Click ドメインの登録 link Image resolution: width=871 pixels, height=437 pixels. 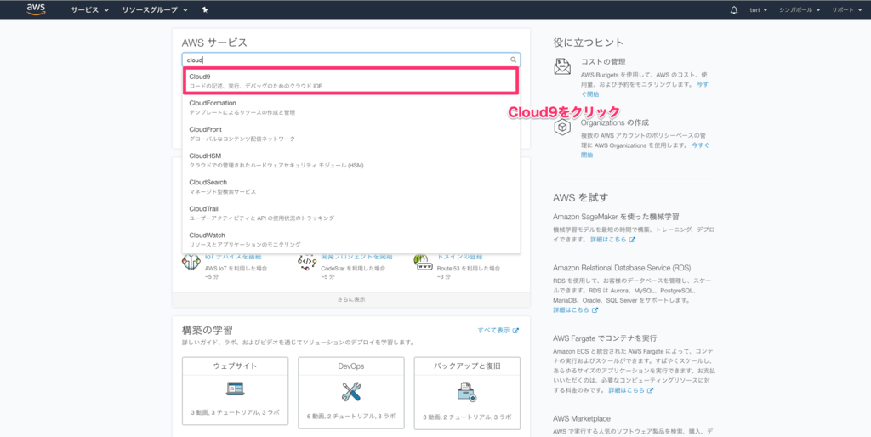(x=459, y=257)
